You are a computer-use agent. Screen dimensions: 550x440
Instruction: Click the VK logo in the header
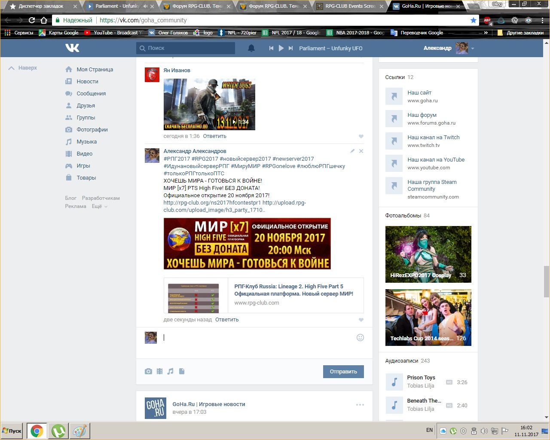(x=72, y=48)
